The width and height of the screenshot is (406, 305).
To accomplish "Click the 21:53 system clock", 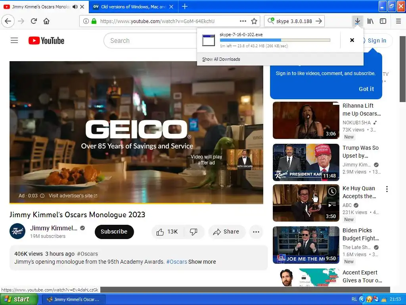I will point(395,299).
